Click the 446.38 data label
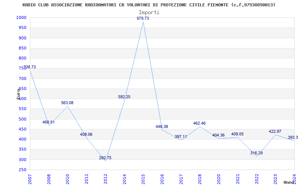 [162, 127]
